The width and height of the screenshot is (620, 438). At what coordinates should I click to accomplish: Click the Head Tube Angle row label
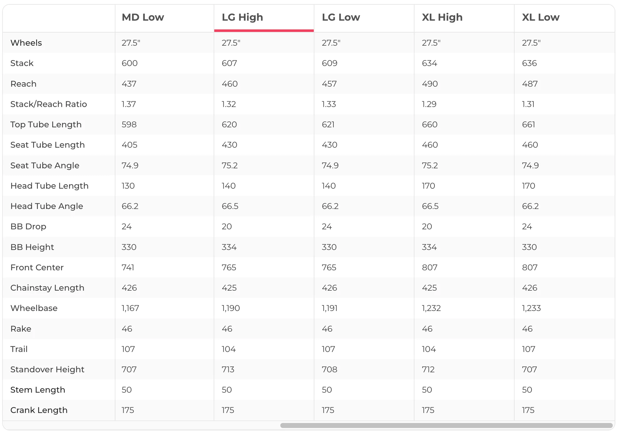coord(47,206)
